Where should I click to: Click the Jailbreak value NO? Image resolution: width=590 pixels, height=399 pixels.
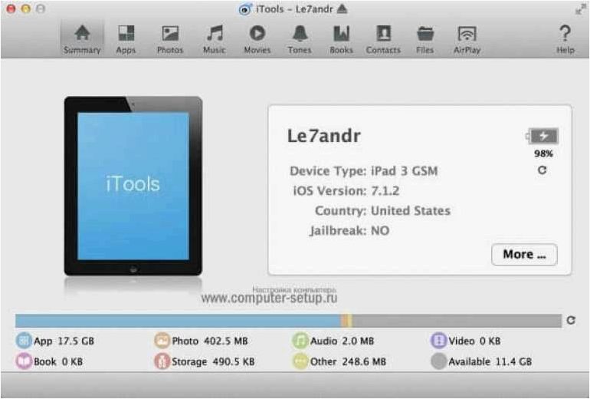(380, 231)
